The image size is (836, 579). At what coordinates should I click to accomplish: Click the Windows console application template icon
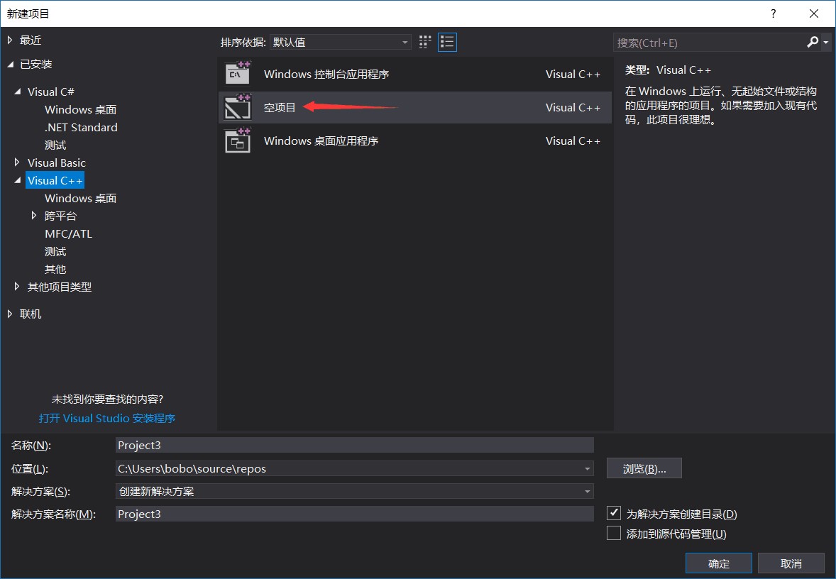tap(237, 74)
